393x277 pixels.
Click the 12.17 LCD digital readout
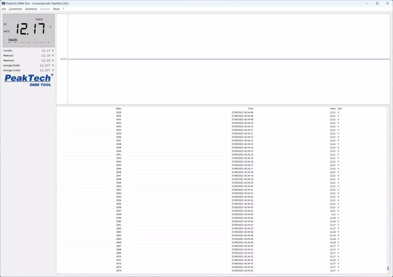(x=31, y=28)
